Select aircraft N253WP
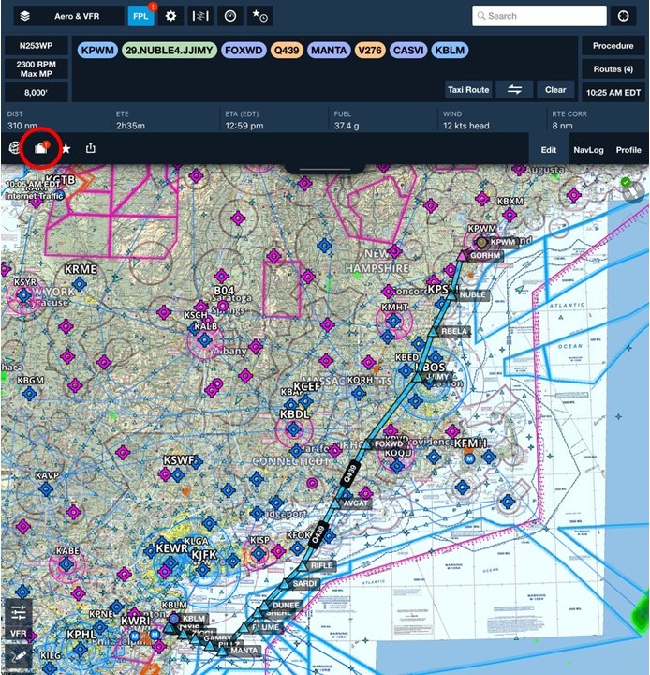Screen dimensions: 650x675 tap(37, 45)
